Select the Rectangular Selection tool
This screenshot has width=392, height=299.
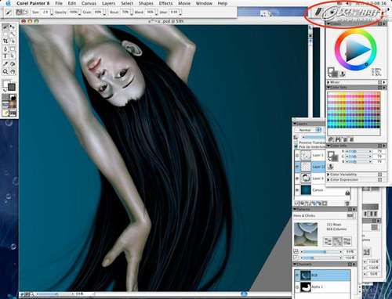pos(5,34)
